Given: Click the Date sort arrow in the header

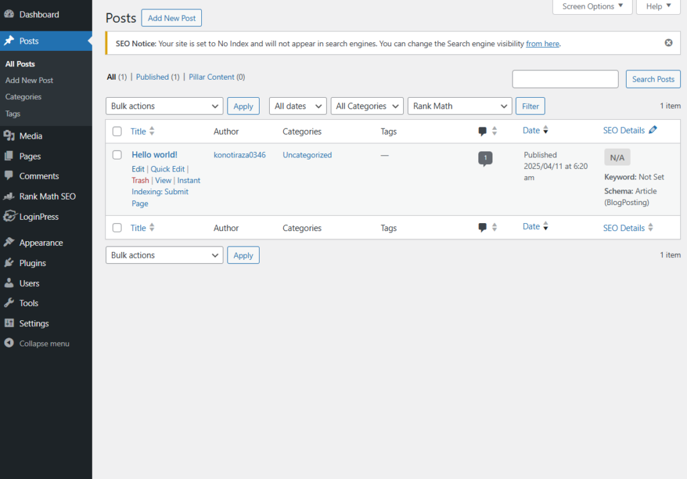Looking at the screenshot, I should click(x=545, y=130).
